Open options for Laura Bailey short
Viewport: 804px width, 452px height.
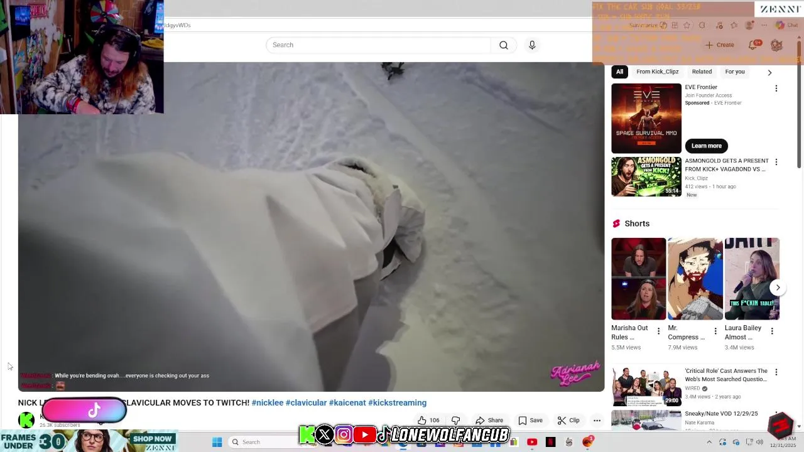(772, 331)
